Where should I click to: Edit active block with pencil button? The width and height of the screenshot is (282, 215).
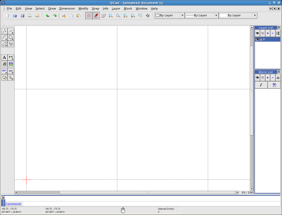click(261, 85)
